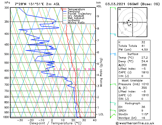This screenshot has width=162, height=125.
Task: Click the StmSpd (kt) value 16
Action: pos(143,118)
